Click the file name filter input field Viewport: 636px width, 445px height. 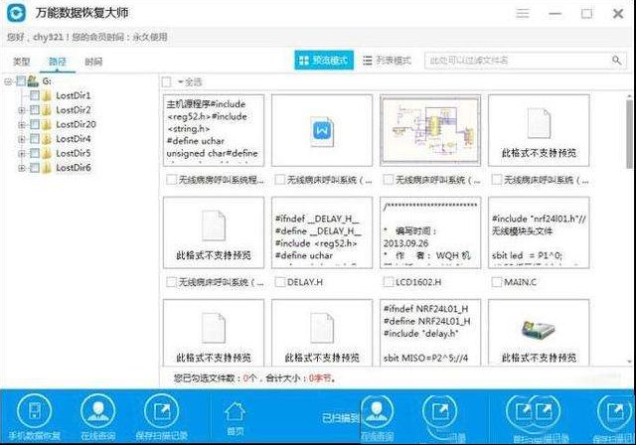526,61
